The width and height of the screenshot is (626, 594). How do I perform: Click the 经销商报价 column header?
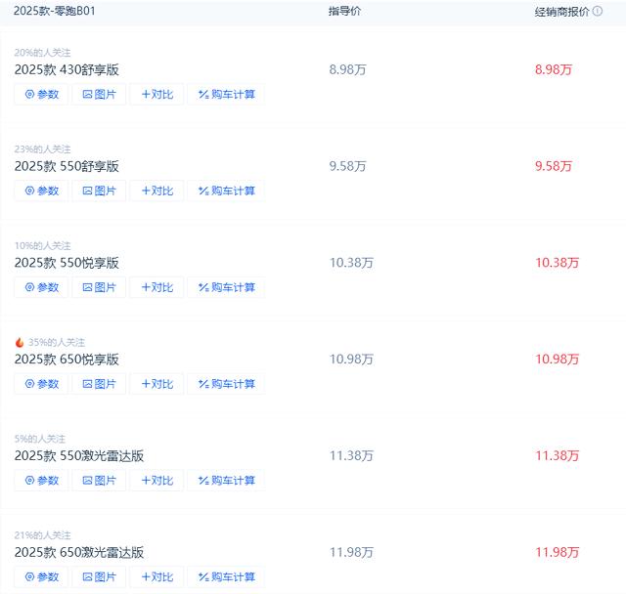[x=561, y=12]
